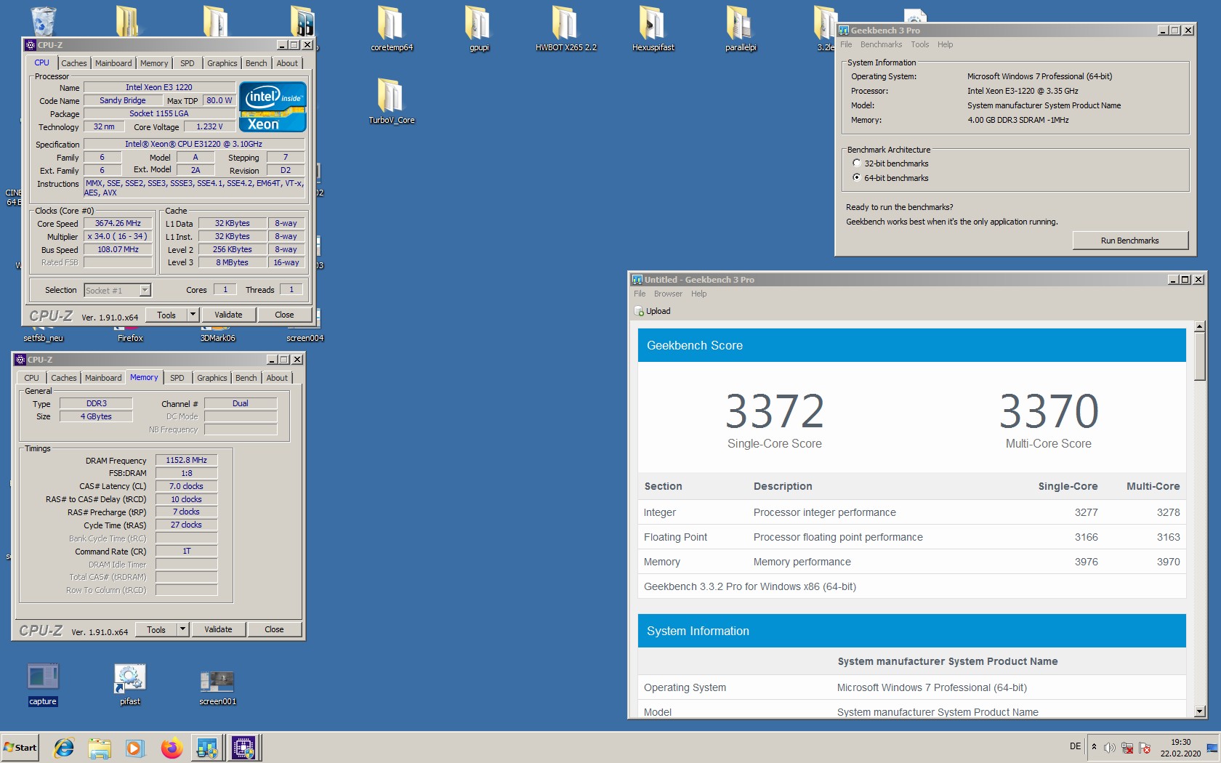This screenshot has height=763, width=1221.
Task: Open the 3DMark06 desktop shortcut
Action: 217,338
